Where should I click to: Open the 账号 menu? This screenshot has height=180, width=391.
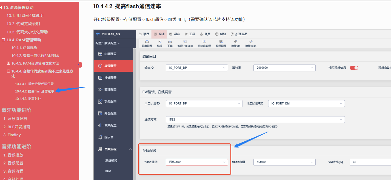click(205, 34)
